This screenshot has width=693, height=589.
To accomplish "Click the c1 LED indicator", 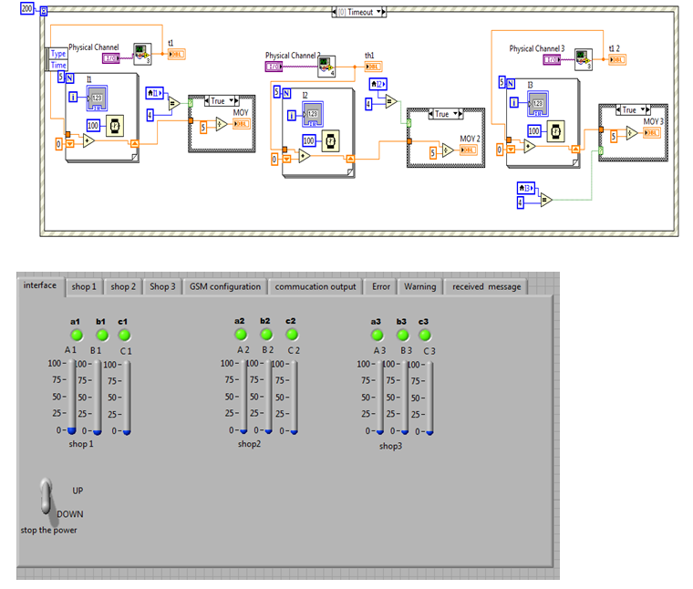I will [124, 336].
